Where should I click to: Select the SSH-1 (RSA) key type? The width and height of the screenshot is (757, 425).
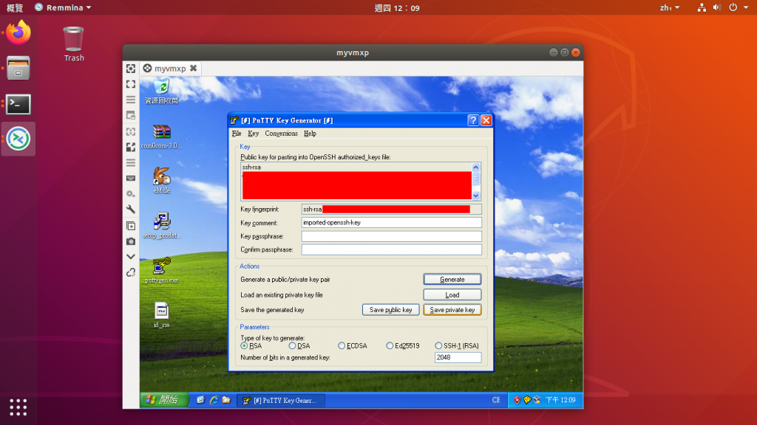tap(457, 346)
